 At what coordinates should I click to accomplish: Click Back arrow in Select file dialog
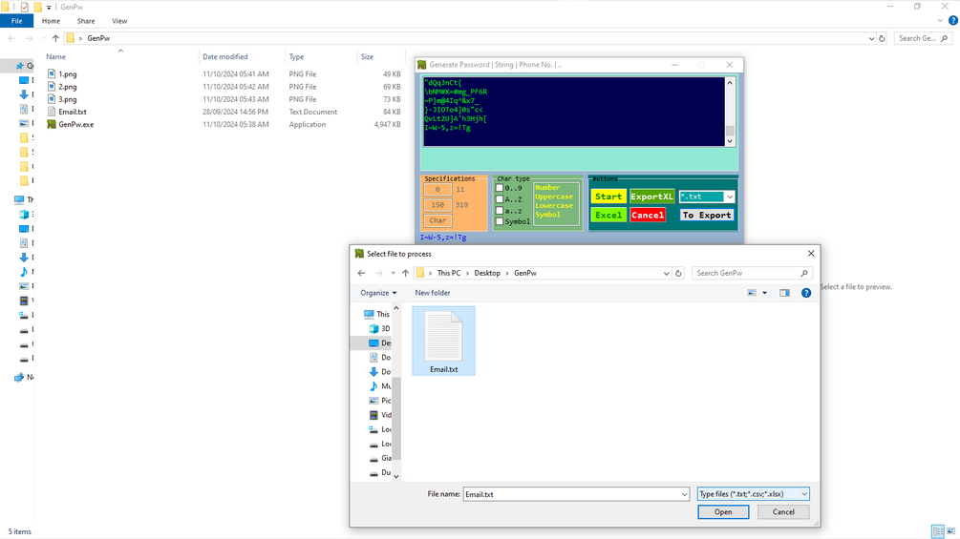361,273
